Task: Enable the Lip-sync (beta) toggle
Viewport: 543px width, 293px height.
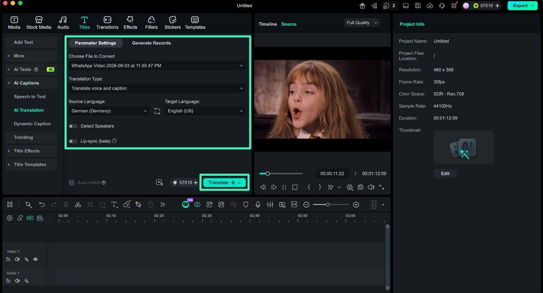Action: [x=73, y=141]
